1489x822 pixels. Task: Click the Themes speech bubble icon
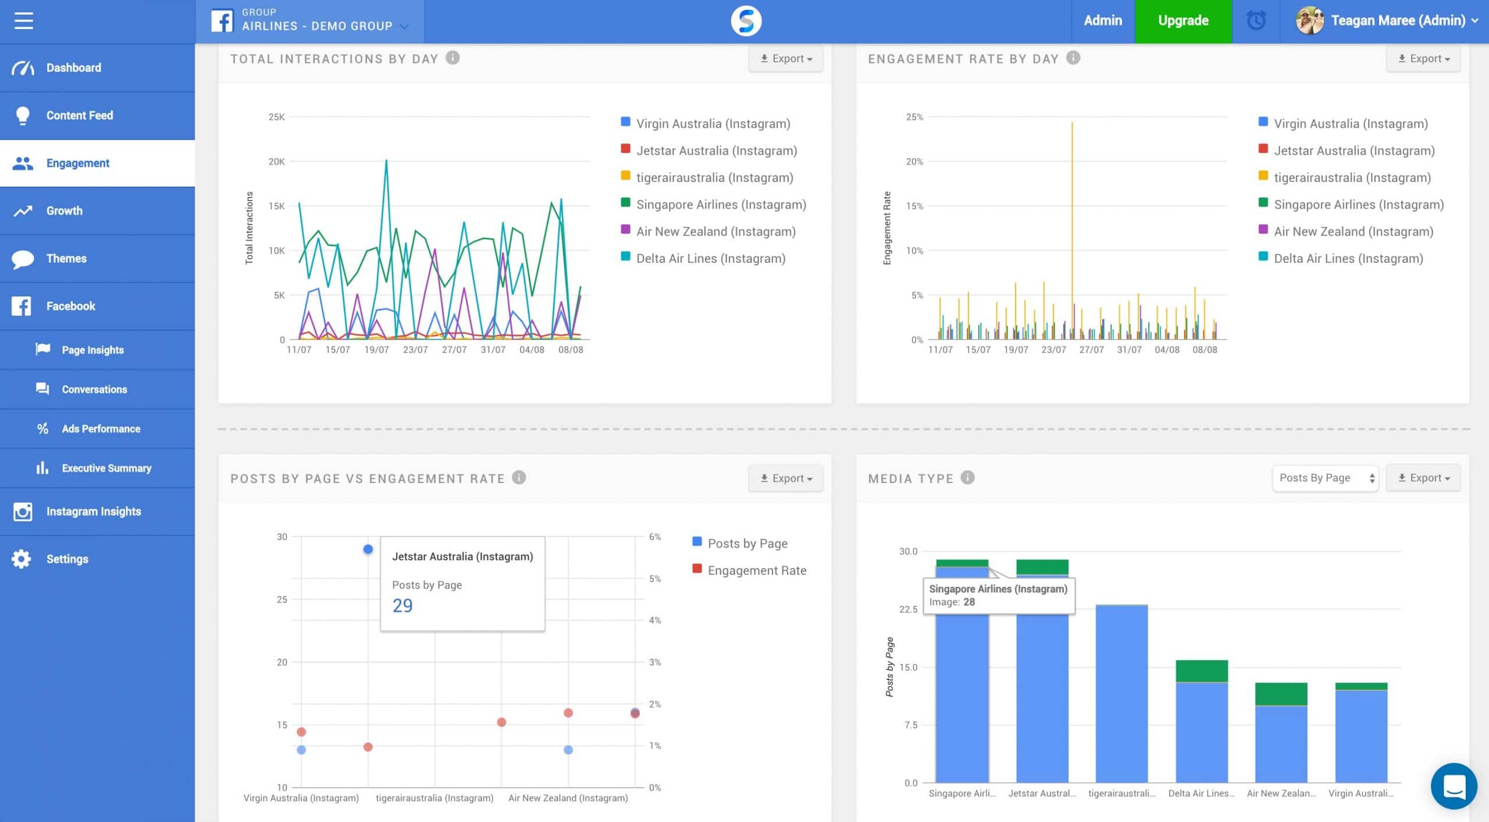coord(23,259)
